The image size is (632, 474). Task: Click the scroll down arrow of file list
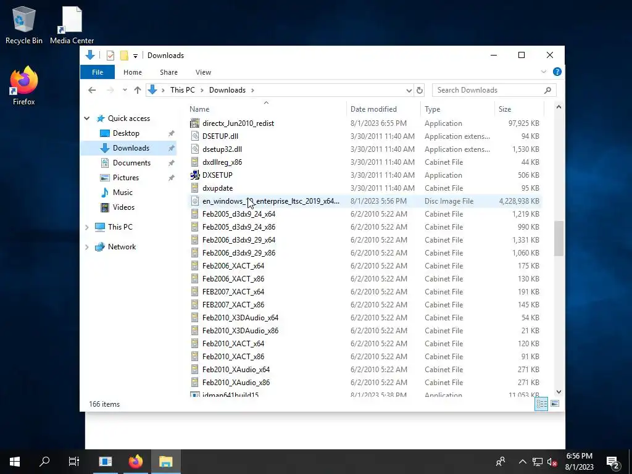click(x=559, y=391)
